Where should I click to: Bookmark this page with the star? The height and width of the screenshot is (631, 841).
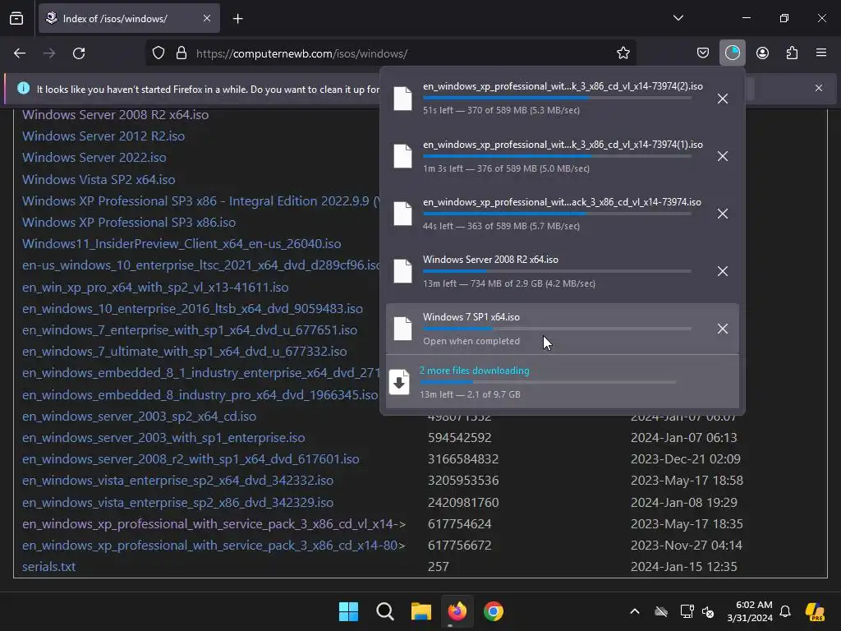coord(623,53)
